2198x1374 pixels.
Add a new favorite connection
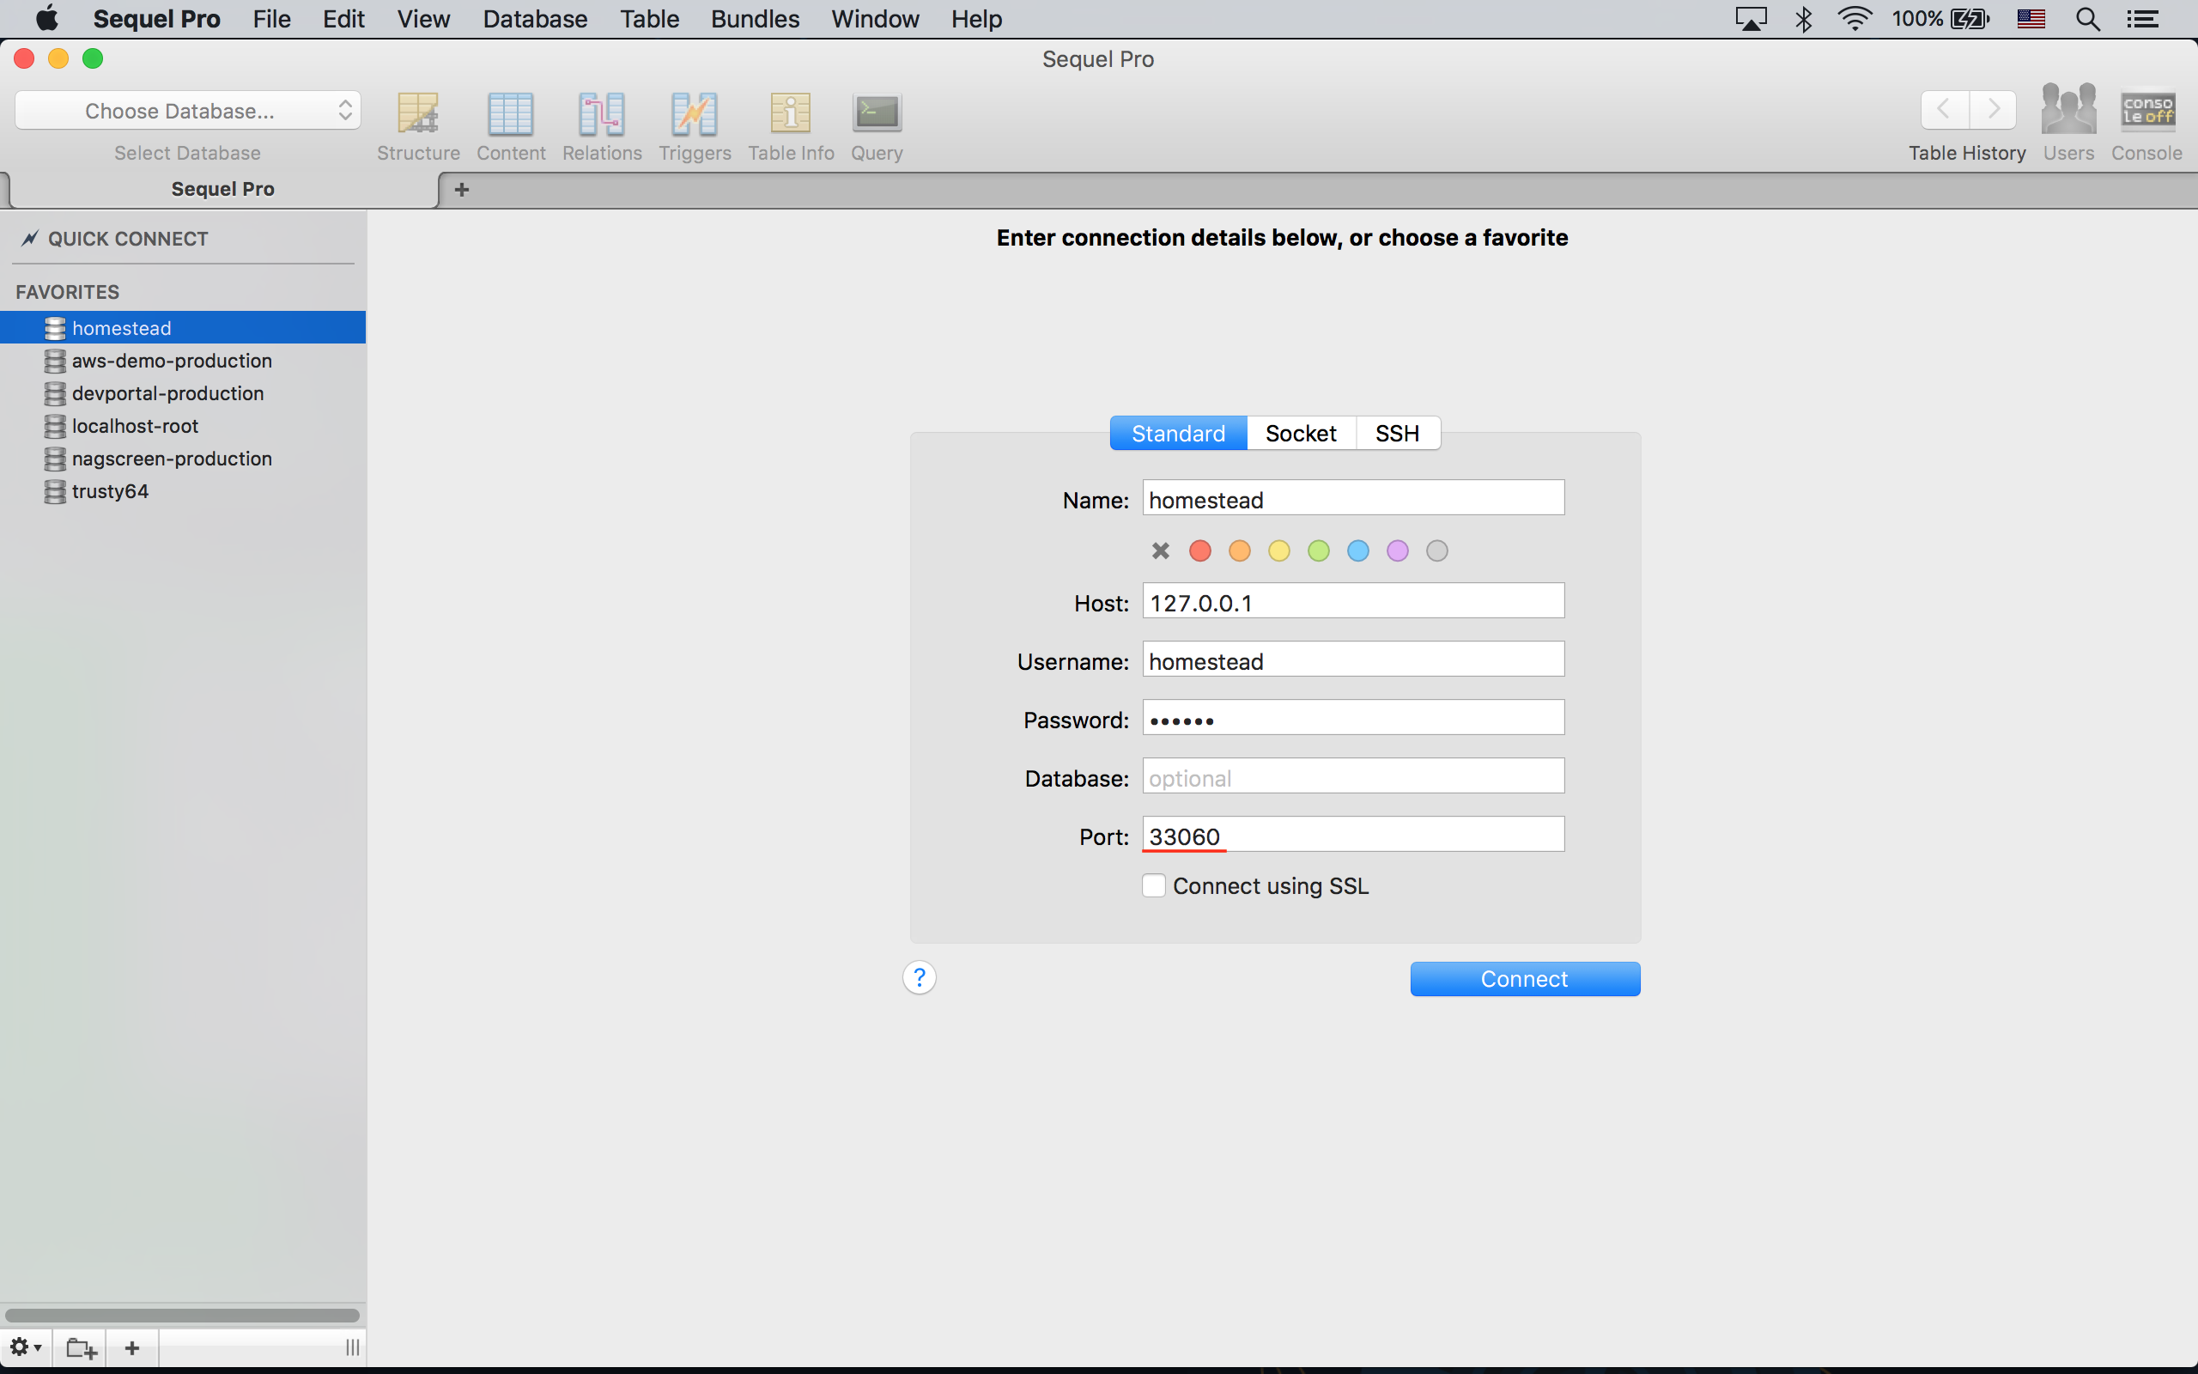[x=131, y=1347]
